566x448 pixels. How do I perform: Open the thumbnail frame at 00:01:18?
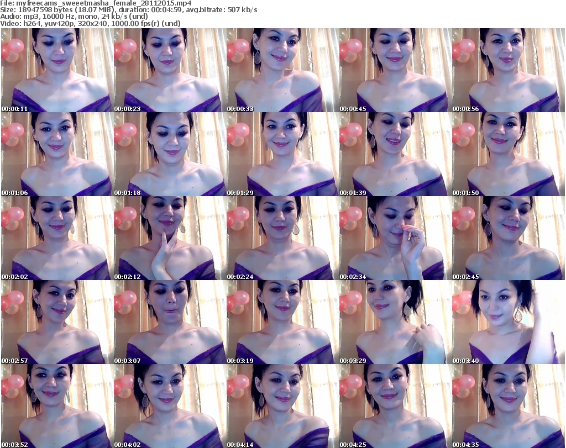(x=170, y=154)
